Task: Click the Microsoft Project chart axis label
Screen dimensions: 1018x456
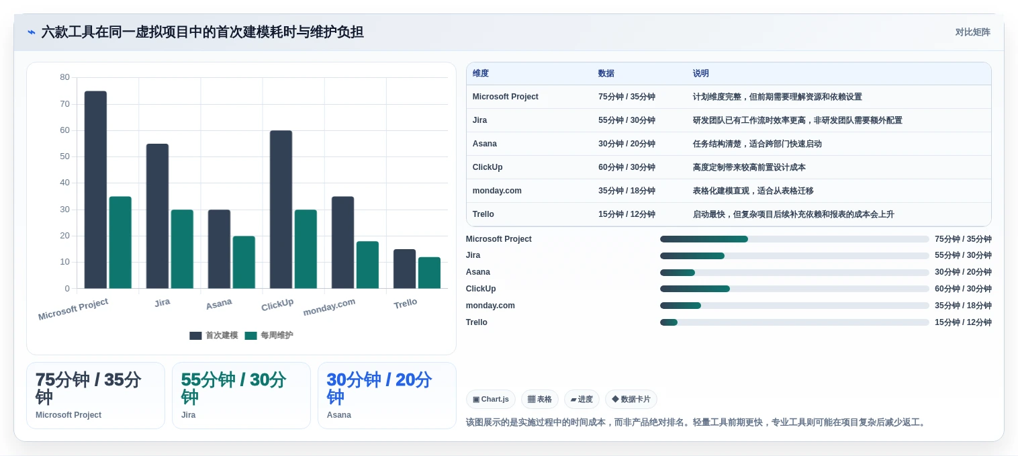Action: pos(73,310)
